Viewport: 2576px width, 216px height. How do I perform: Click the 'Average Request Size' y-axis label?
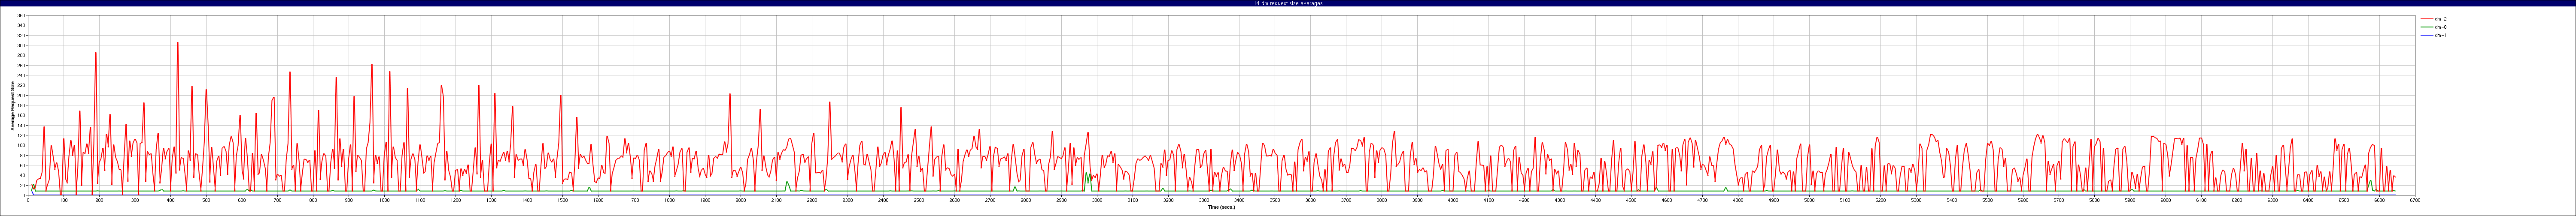point(12,105)
